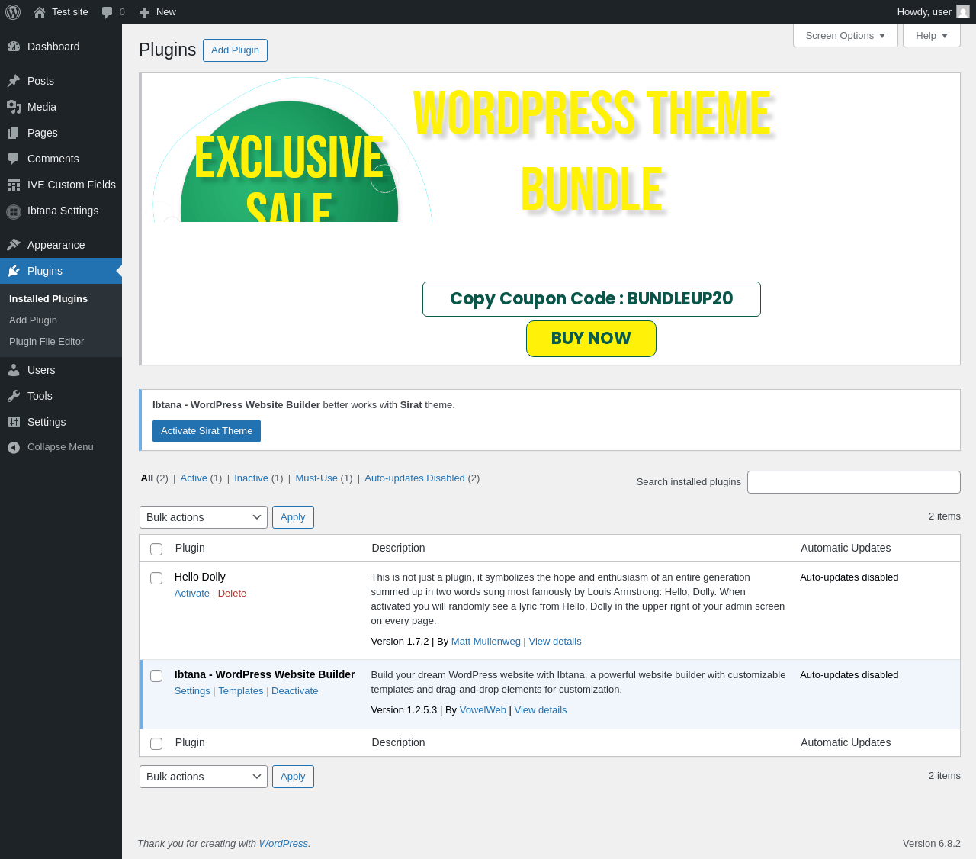
Task: Open VowelWeb author link
Action: click(x=483, y=710)
